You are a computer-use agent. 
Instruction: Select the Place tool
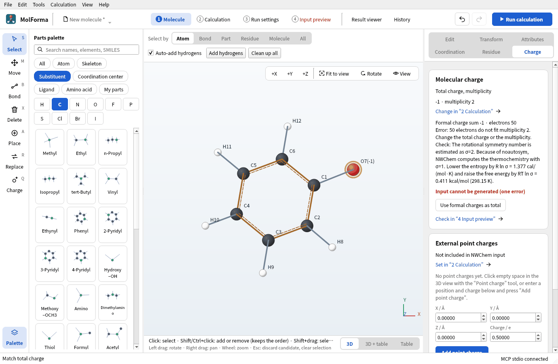[x=15, y=138]
